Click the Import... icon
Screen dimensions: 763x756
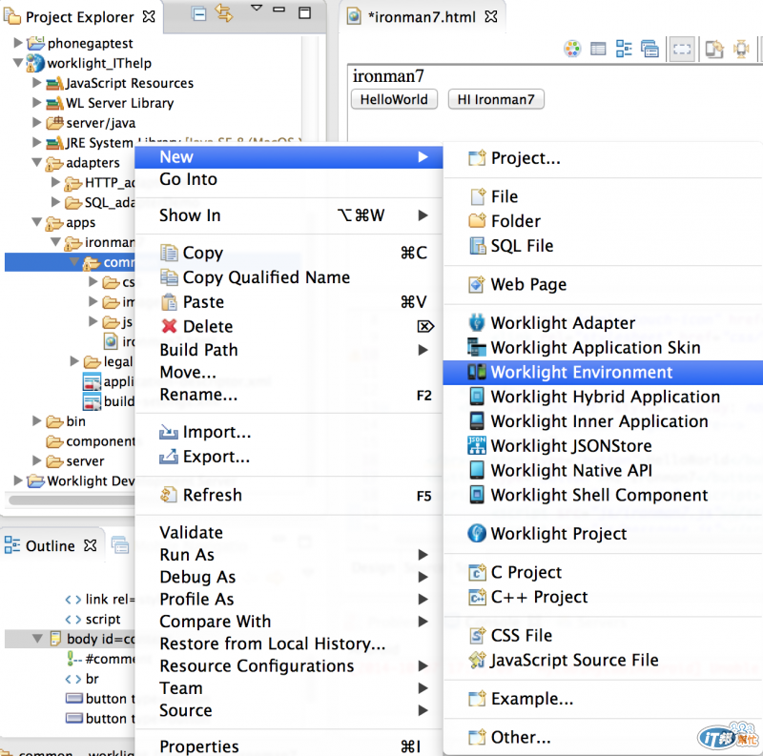169,432
